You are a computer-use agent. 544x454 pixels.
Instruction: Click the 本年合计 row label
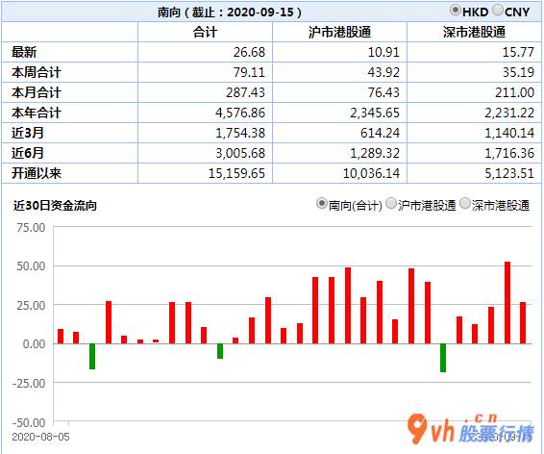[37, 113]
